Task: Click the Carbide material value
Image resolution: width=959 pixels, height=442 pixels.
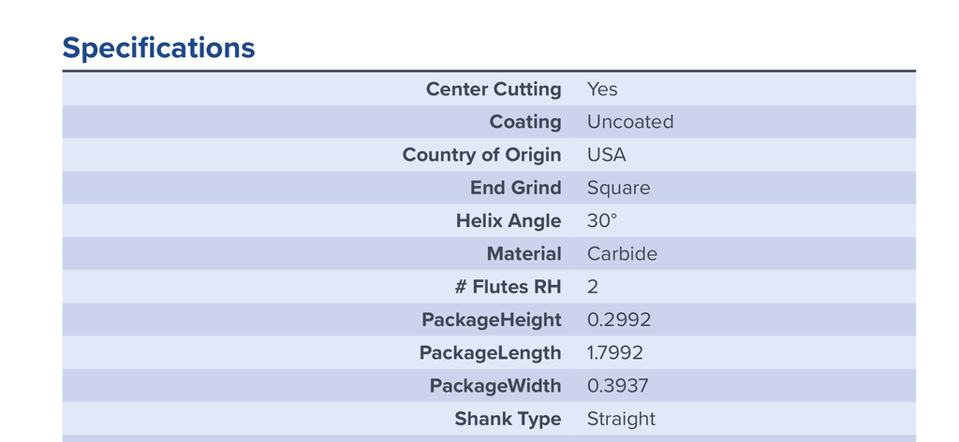Action: [x=622, y=254]
